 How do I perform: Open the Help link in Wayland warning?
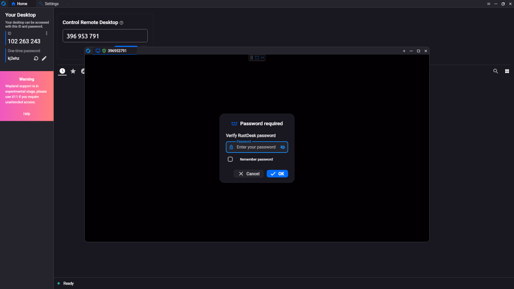pos(27,114)
